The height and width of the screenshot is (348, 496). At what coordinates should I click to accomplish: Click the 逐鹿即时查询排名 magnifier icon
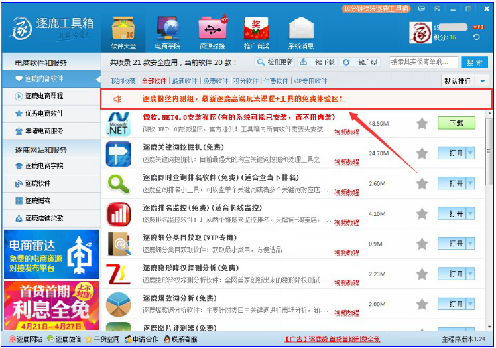[x=118, y=184]
